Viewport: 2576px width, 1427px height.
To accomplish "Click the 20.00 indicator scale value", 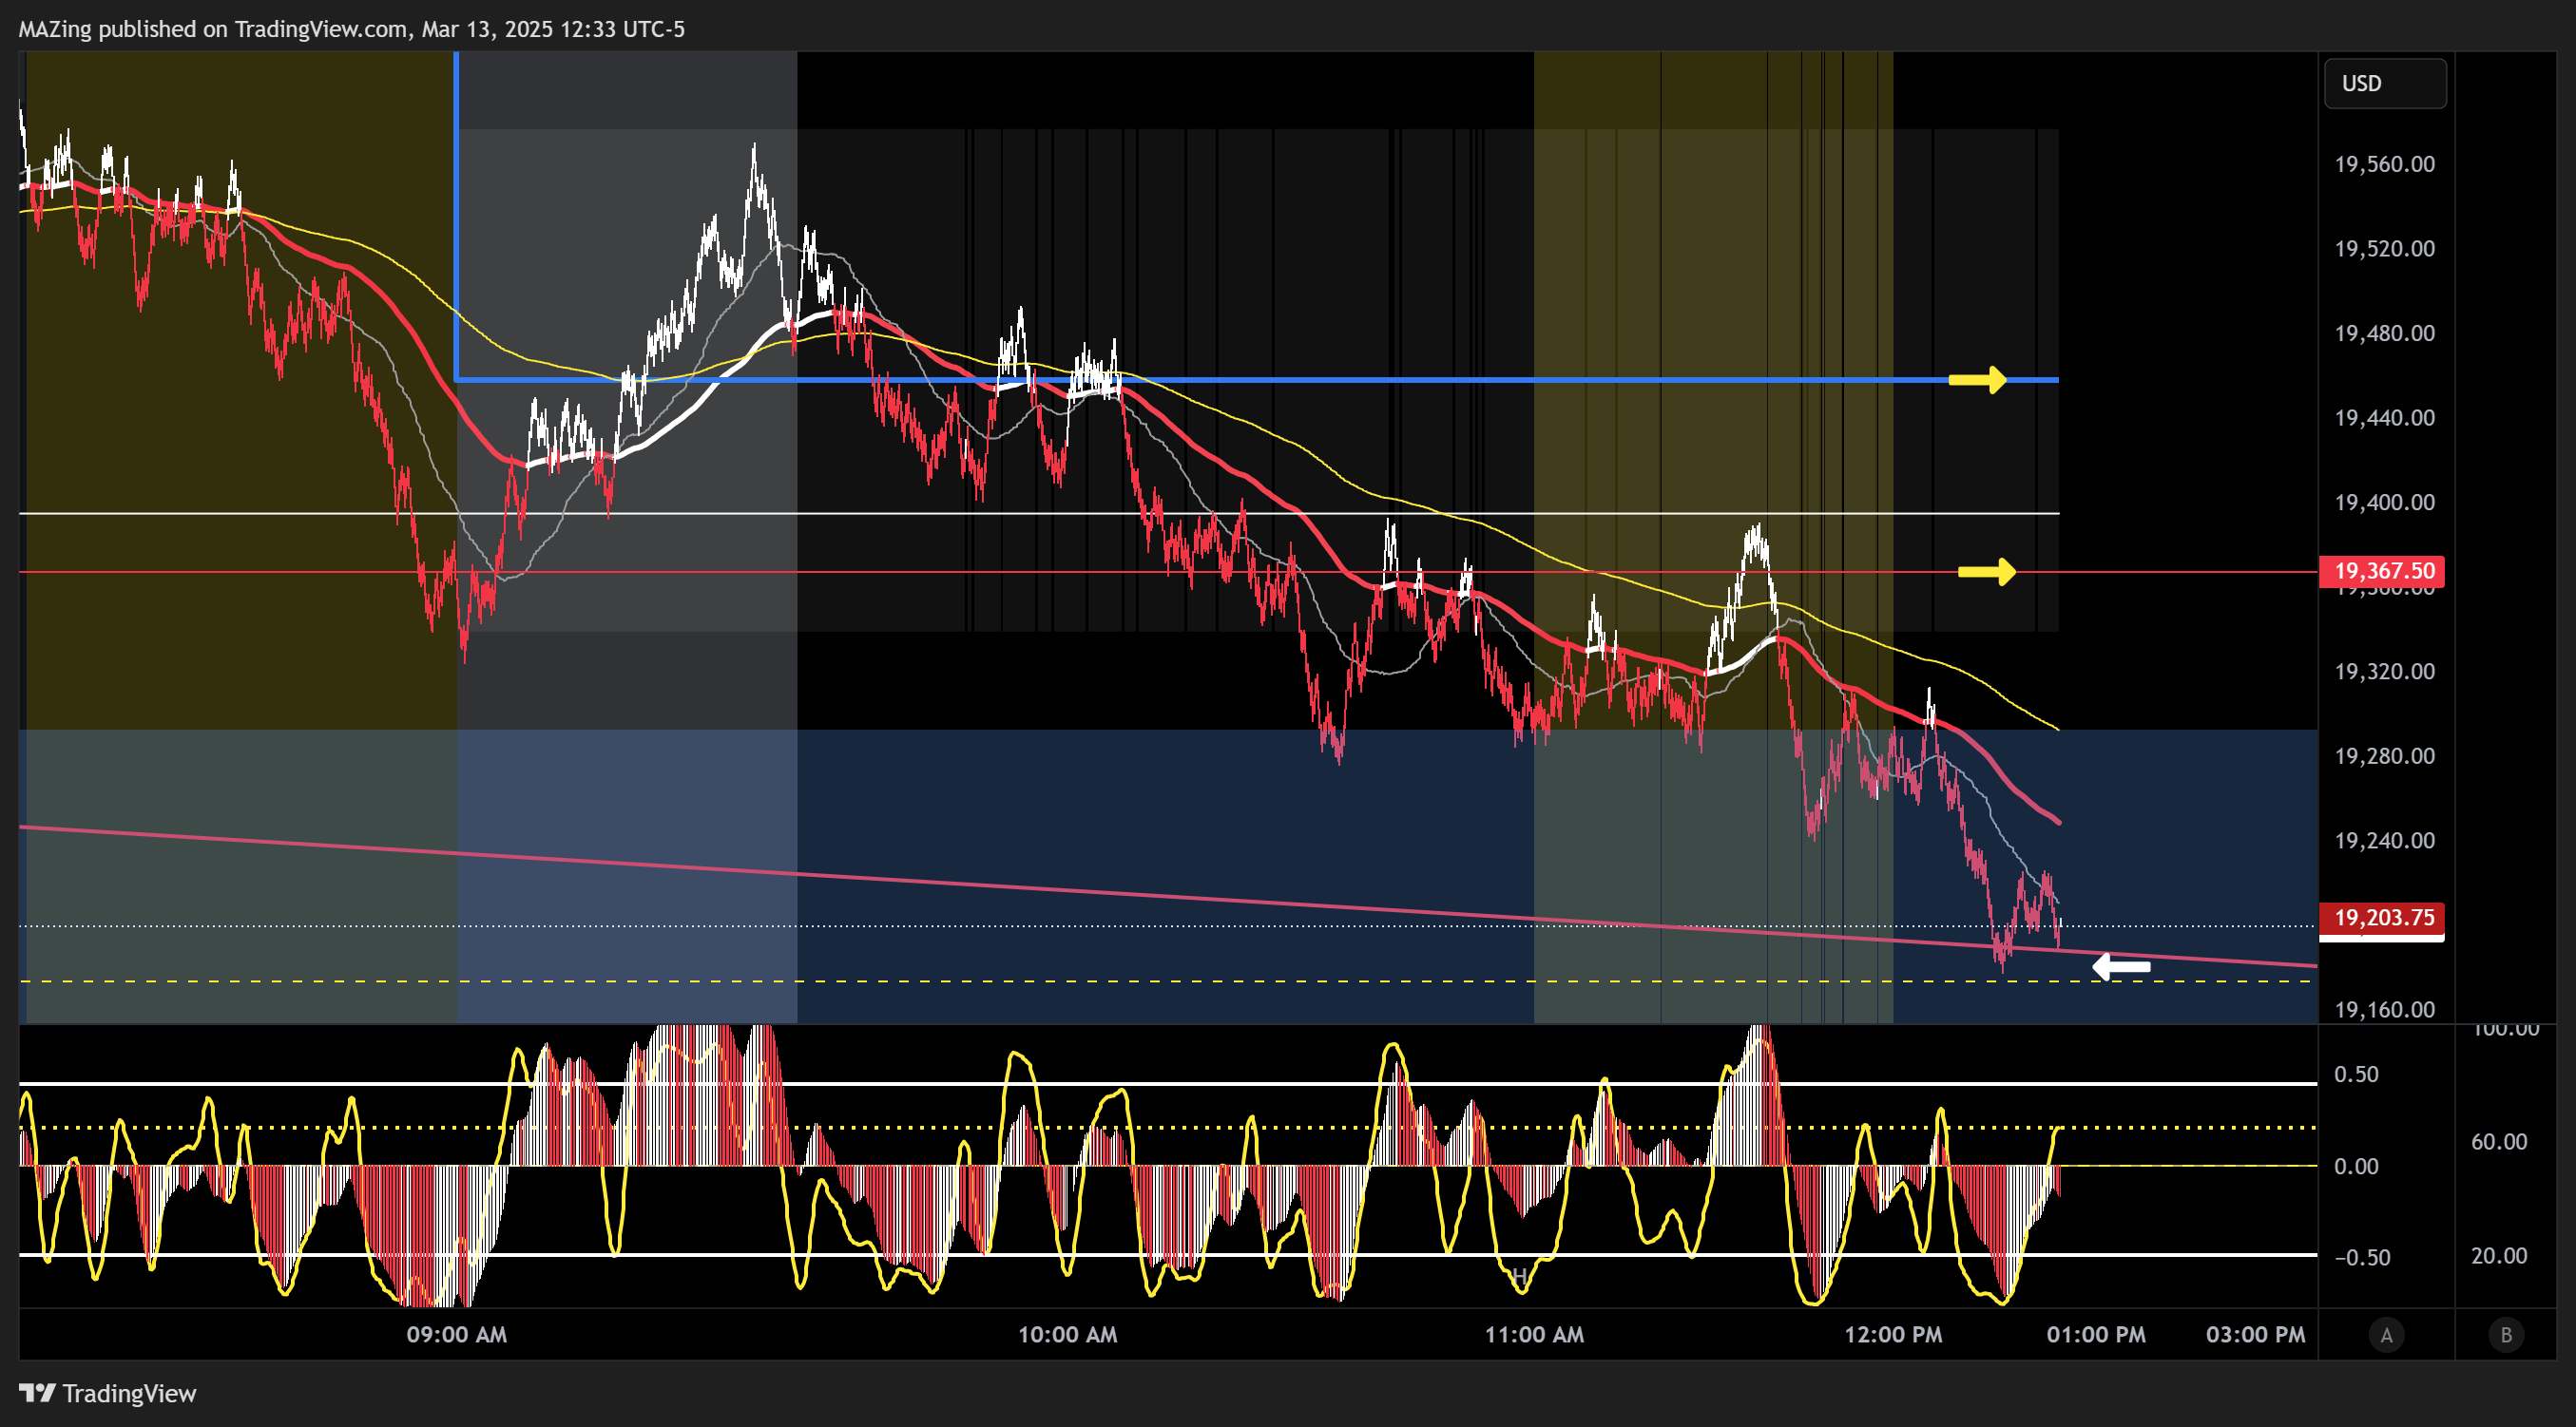I will click(2499, 1256).
